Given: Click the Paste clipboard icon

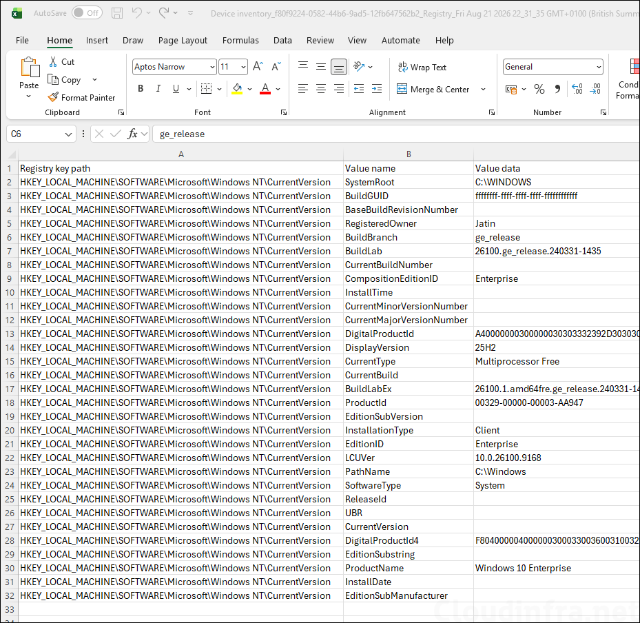Looking at the screenshot, I should [x=30, y=68].
